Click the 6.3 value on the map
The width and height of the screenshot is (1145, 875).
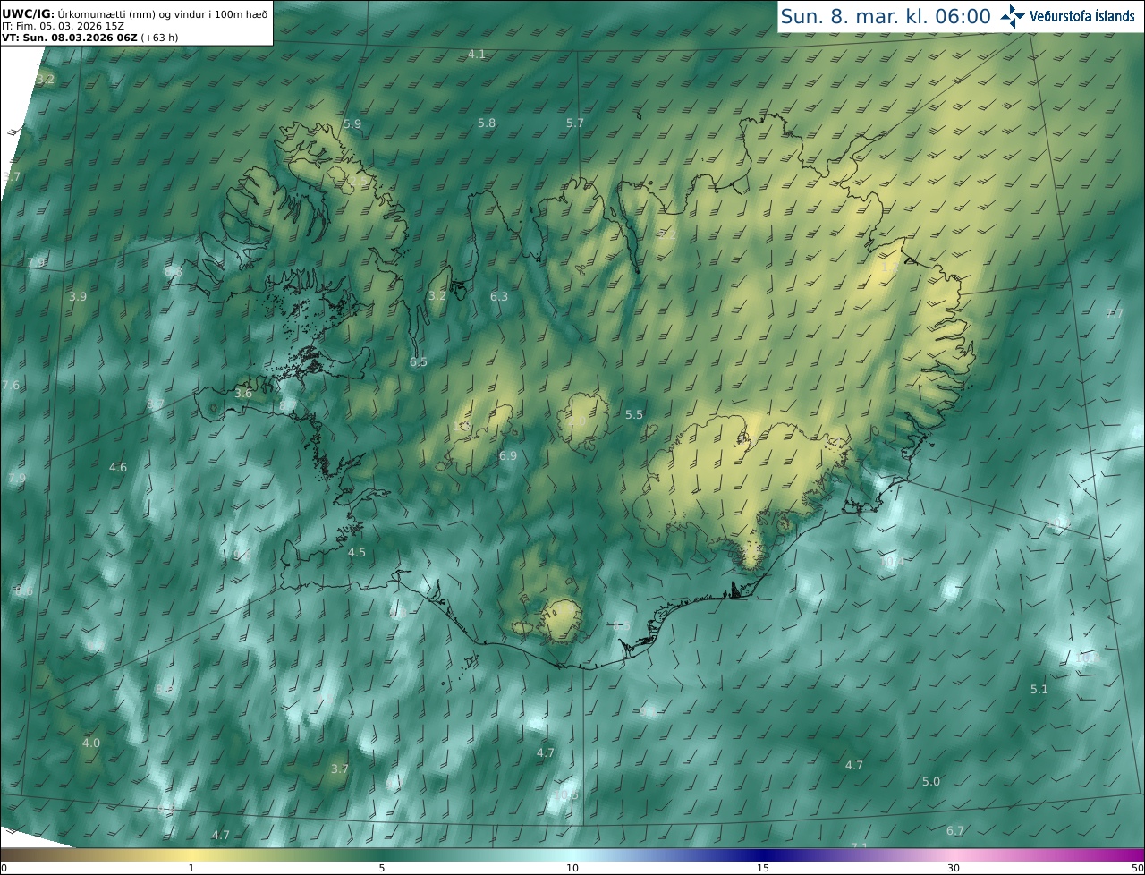click(499, 296)
